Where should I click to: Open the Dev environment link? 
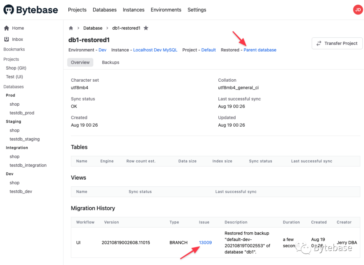(102, 50)
